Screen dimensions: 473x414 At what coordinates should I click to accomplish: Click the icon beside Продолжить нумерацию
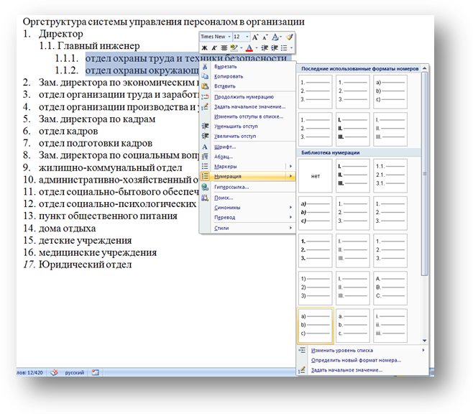(205, 97)
